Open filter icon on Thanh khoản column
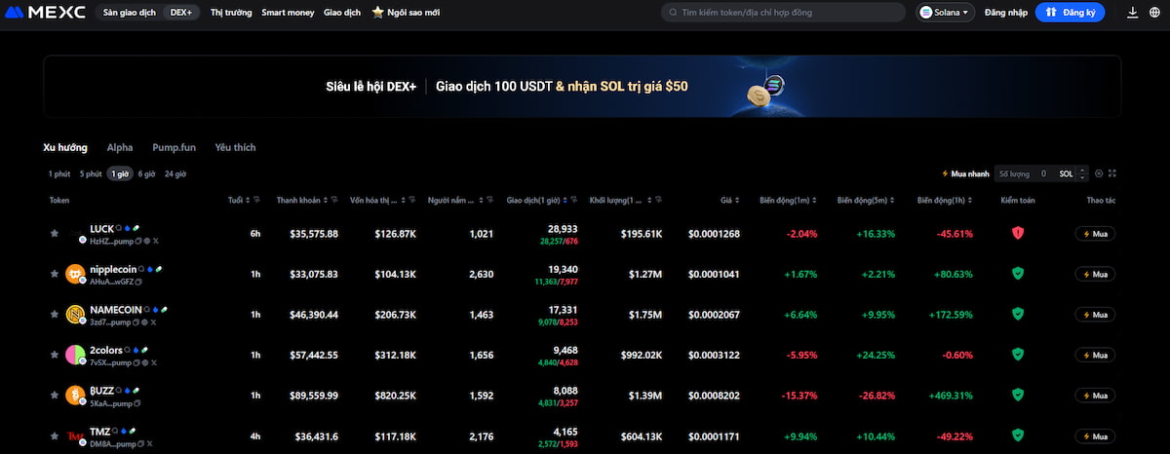This screenshot has width=1170, height=454. [335, 201]
